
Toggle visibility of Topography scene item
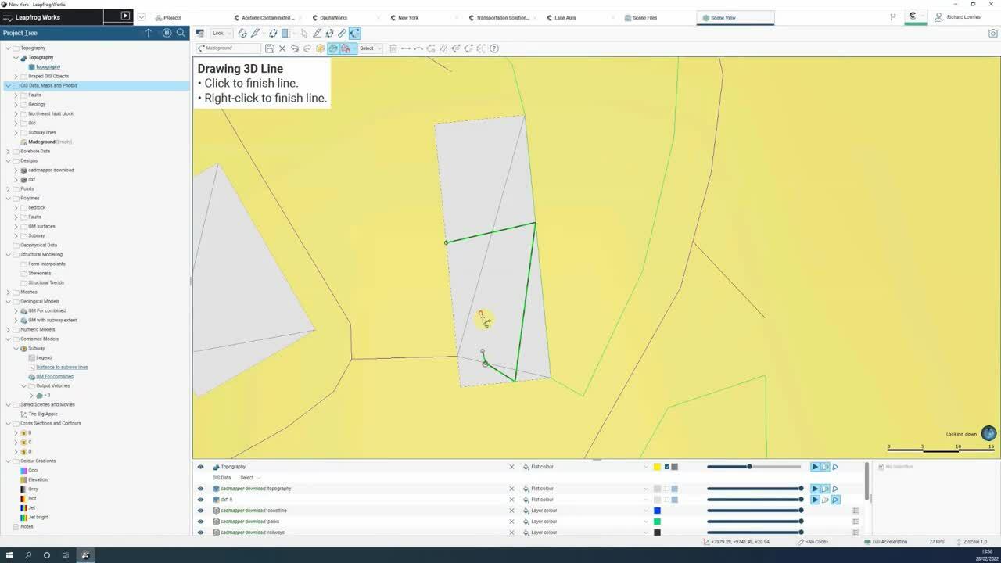(x=200, y=467)
